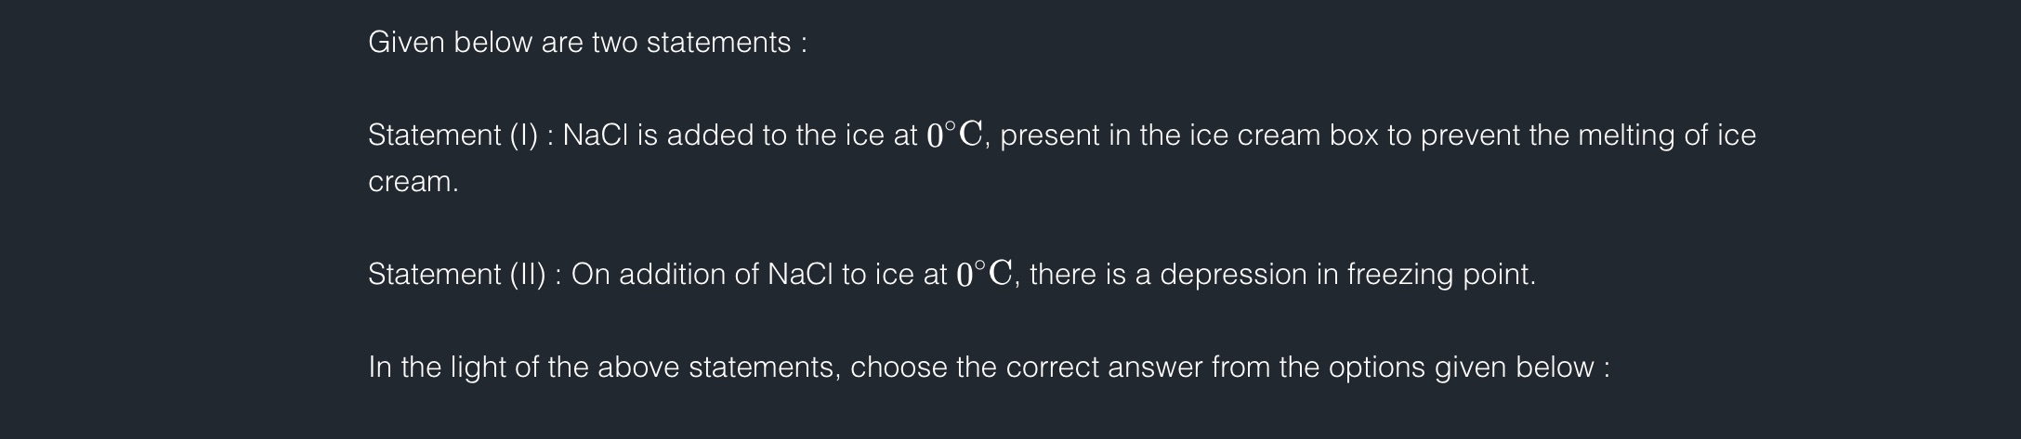Click the words 'correct answer' in last line
The width and height of the screenshot is (2021, 439).
(1104, 368)
